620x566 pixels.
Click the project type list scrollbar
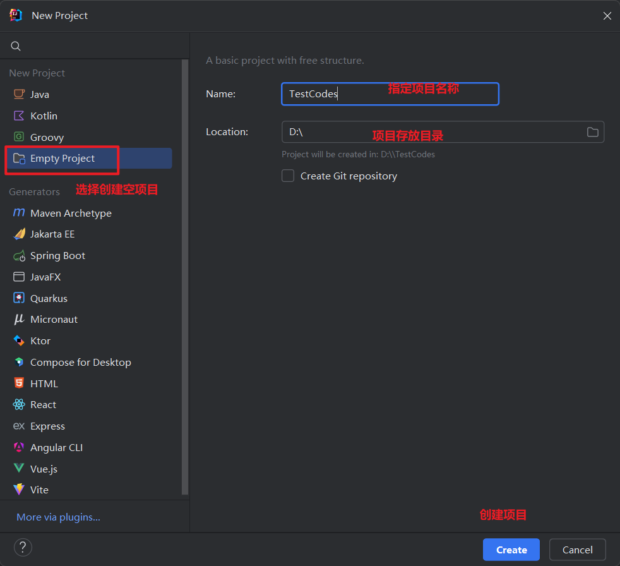(184, 277)
